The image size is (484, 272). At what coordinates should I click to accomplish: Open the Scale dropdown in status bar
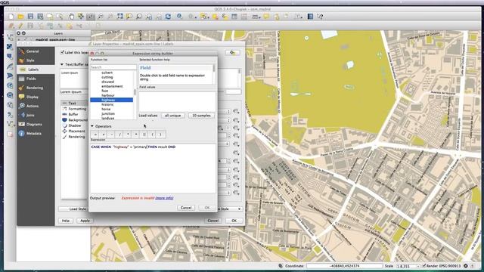point(418,266)
